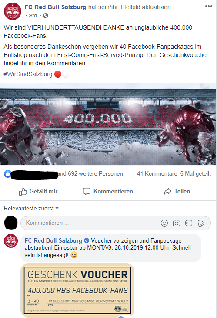Open the three-dot post options menu
Viewport: 217px width, 318px height.
point(208,6)
